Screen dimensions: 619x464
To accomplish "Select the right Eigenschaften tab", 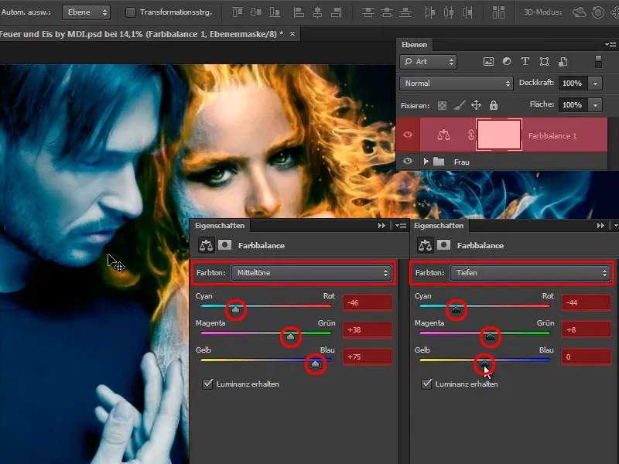I will (x=439, y=225).
